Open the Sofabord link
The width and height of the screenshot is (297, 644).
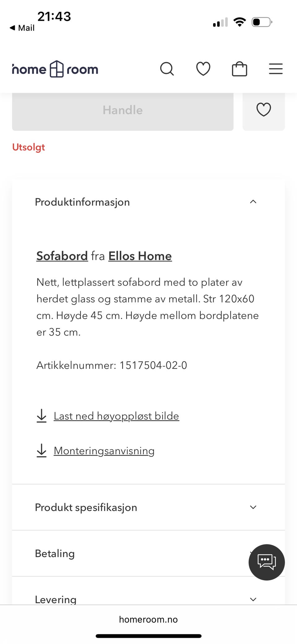coord(62,256)
